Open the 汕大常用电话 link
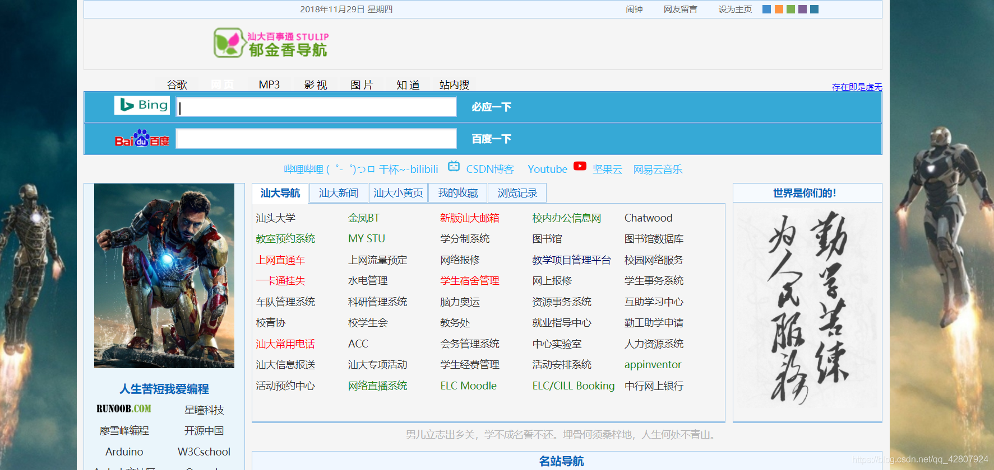Viewport: 994px width, 470px height. pyautogui.click(x=285, y=344)
